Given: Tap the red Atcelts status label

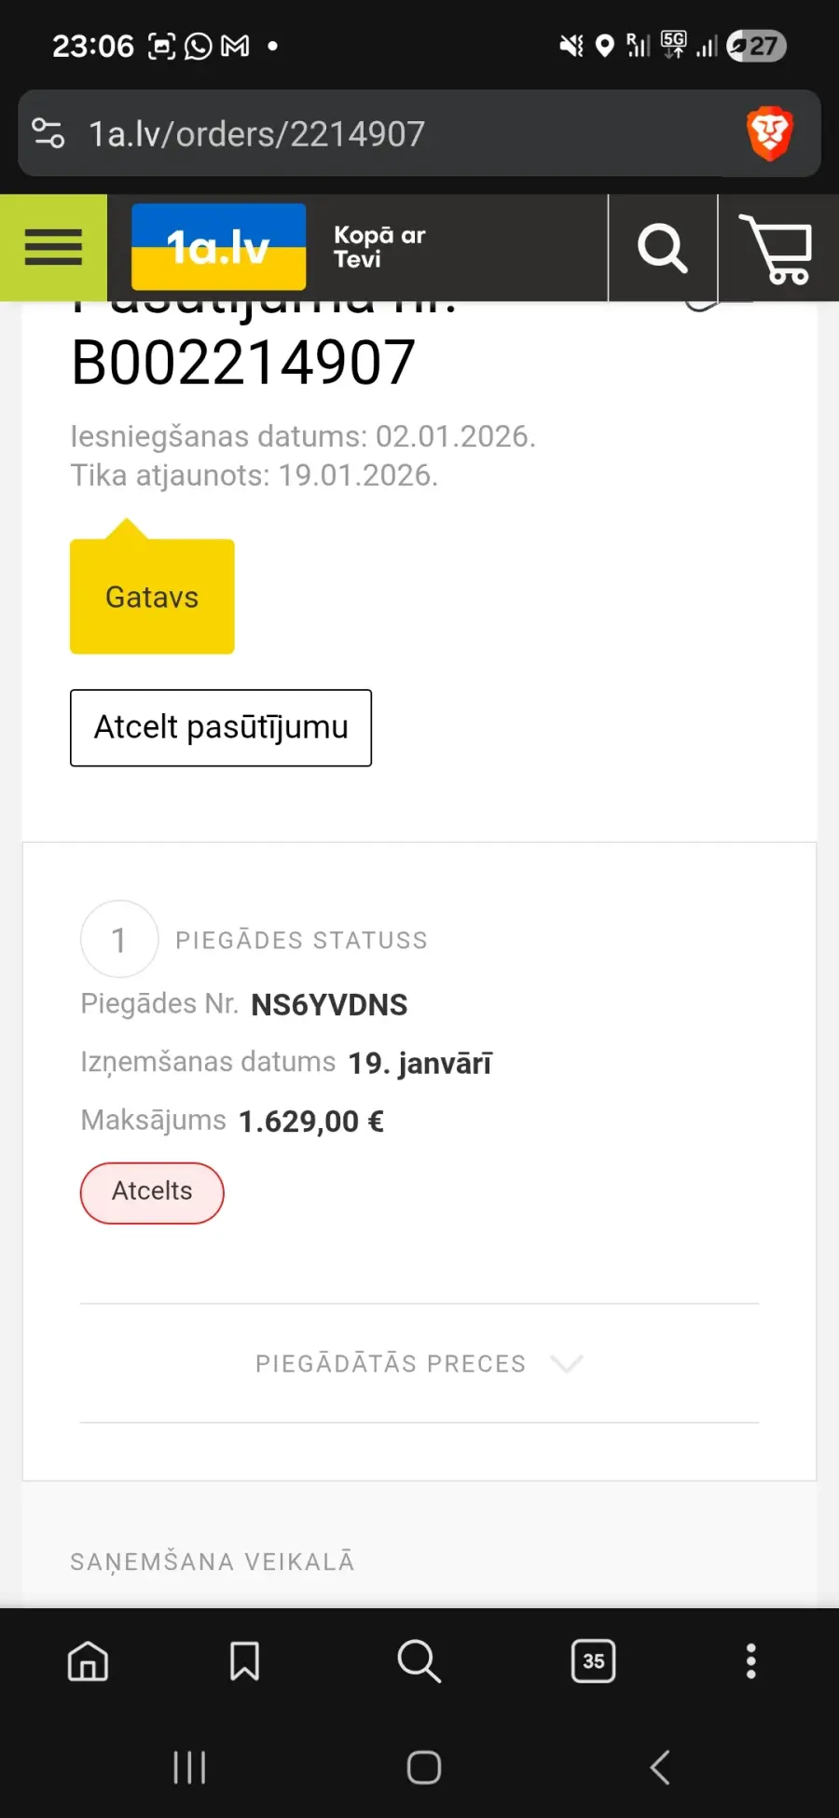Looking at the screenshot, I should click(x=152, y=1191).
